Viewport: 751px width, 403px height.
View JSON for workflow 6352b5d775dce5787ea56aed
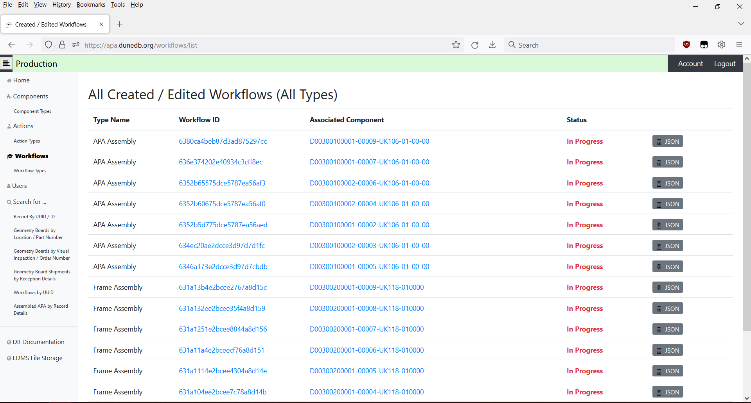[667, 225]
